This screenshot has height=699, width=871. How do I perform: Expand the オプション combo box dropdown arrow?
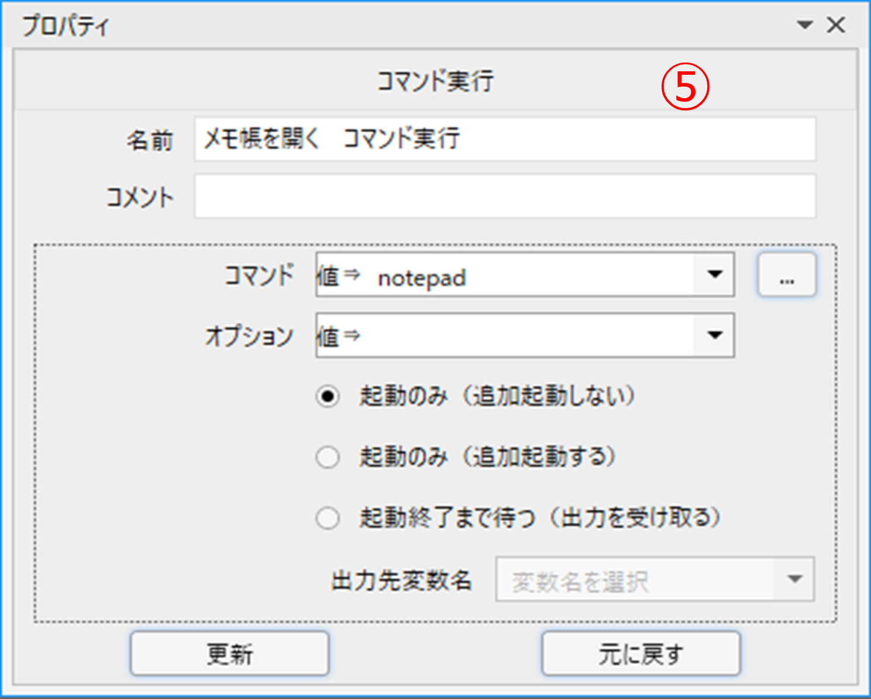(714, 335)
